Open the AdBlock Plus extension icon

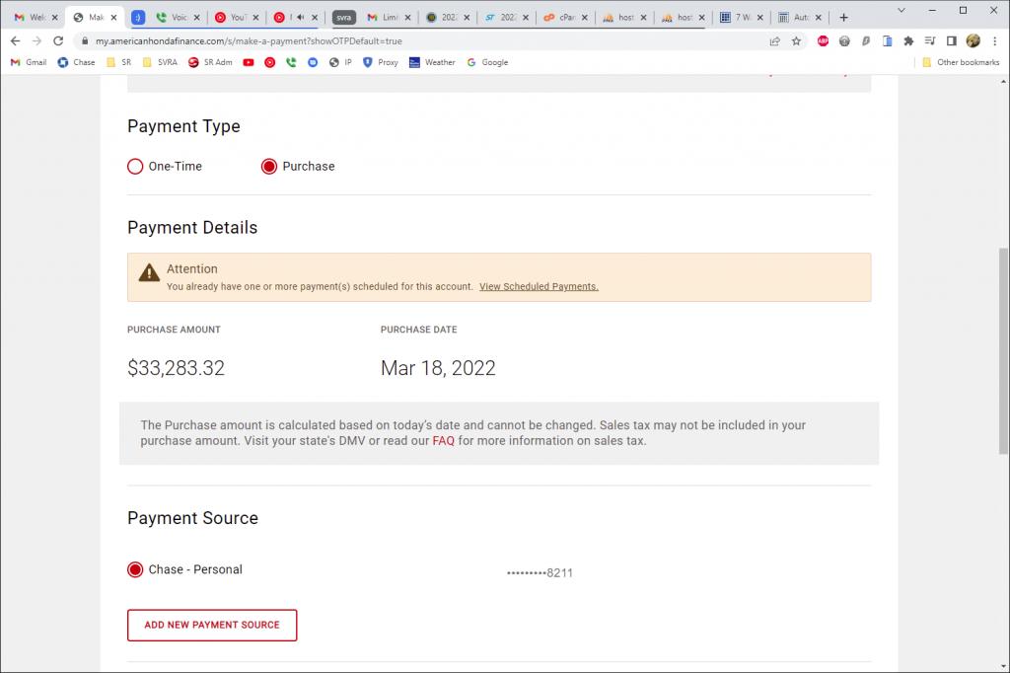[x=823, y=41]
